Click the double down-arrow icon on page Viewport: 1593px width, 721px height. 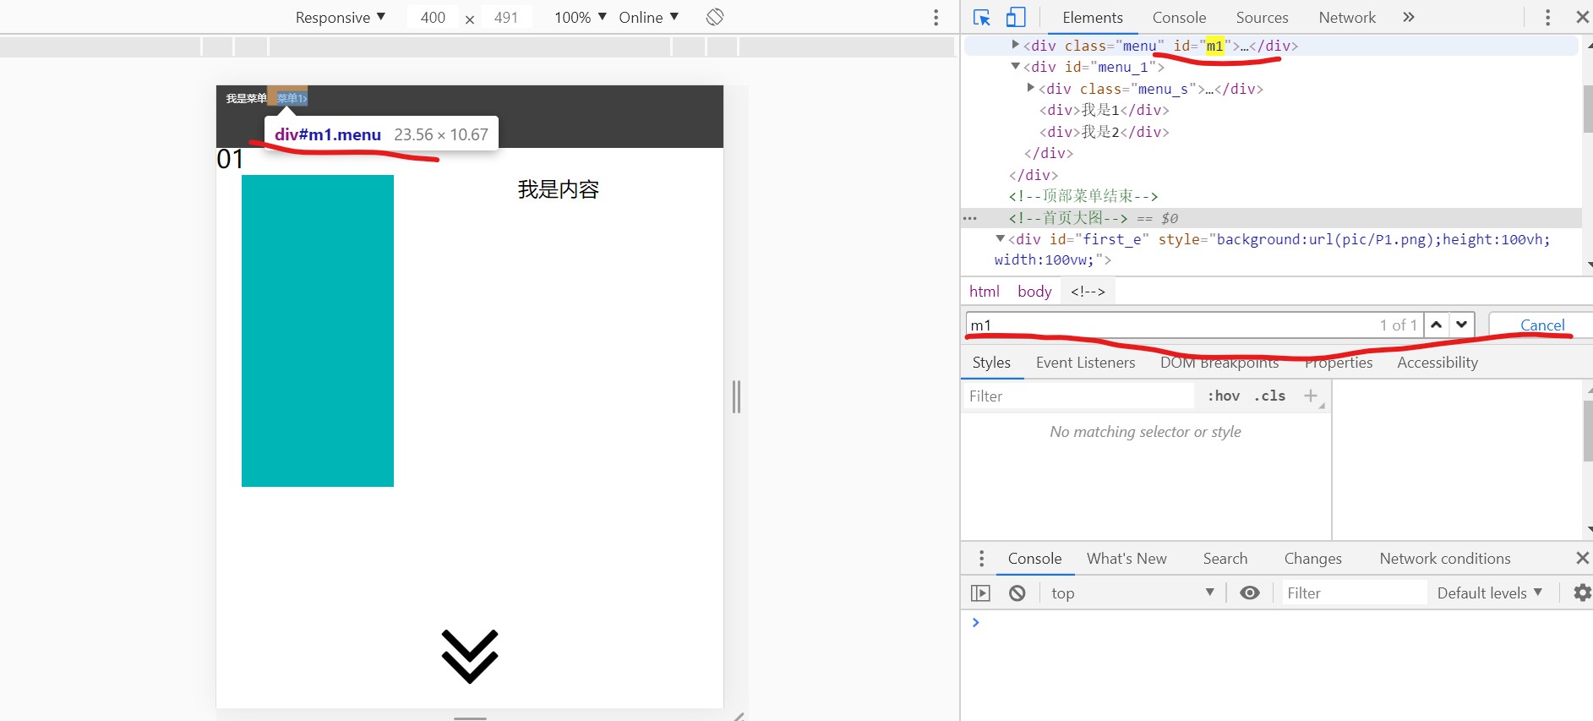coord(470,656)
